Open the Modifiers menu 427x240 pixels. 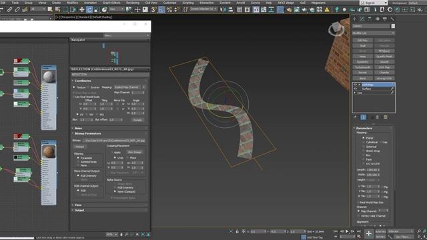point(73,3)
